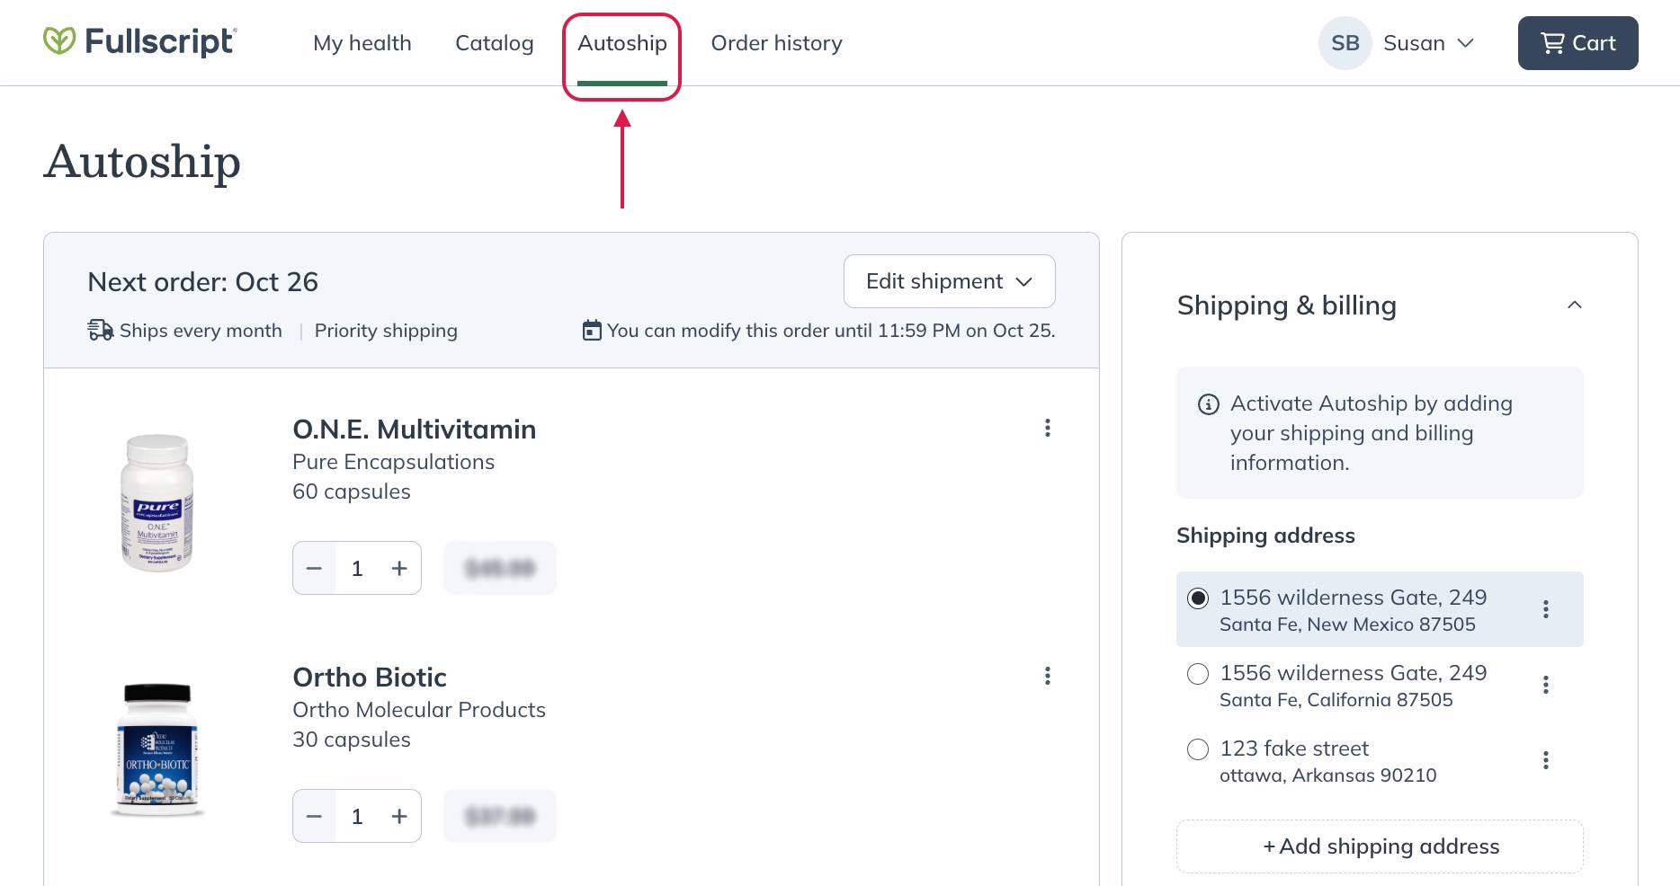1680x886 pixels.
Task: Click the Ortho Biotic quantity field
Action: coord(357,816)
